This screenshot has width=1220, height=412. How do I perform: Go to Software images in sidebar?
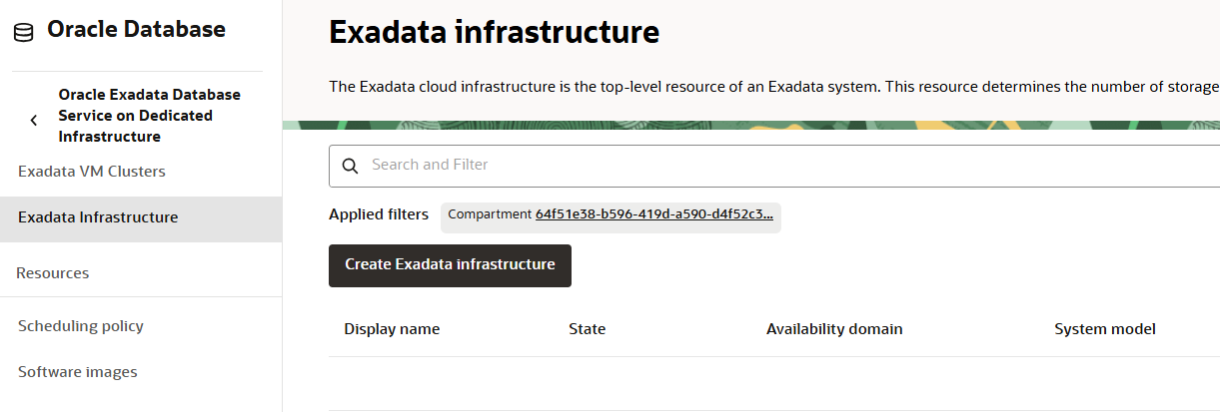pos(78,372)
